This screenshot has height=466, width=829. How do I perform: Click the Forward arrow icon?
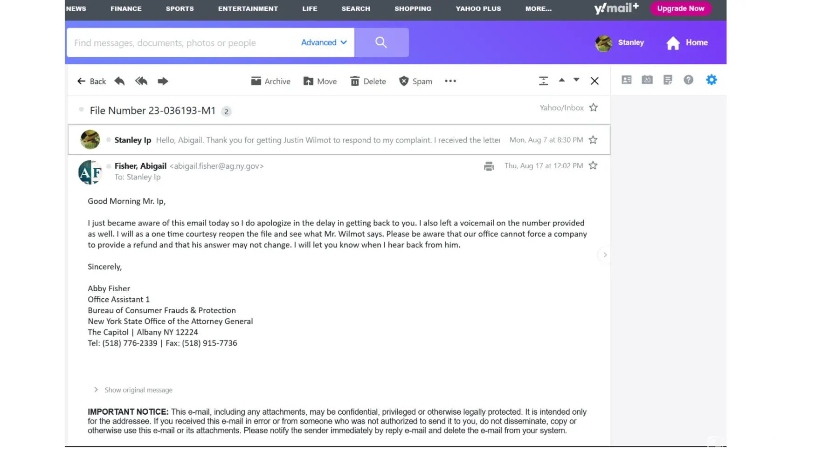click(x=163, y=81)
